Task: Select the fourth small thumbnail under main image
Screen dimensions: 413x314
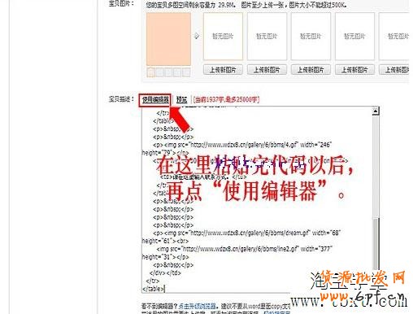Action: [x=177, y=72]
